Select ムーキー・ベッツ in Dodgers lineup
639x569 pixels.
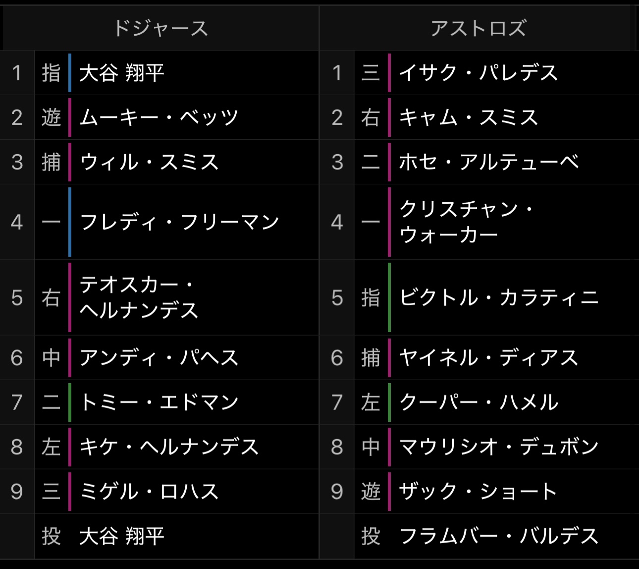[x=160, y=117]
